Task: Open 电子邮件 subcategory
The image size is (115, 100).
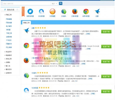Action: [x=9, y=26]
